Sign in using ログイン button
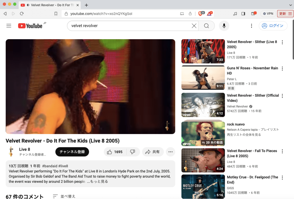The width and height of the screenshot is (294, 199). point(273,26)
